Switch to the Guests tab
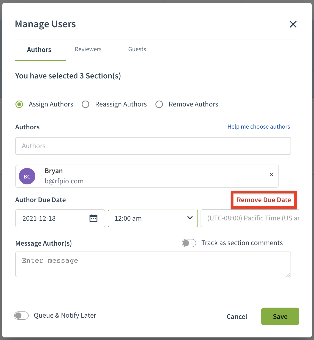This screenshot has width=314, height=340. click(x=137, y=49)
